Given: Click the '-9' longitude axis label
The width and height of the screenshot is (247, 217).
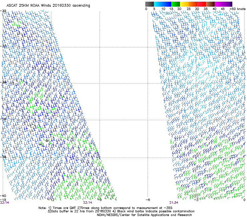Looking at the screenshot, I should (100, 200).
